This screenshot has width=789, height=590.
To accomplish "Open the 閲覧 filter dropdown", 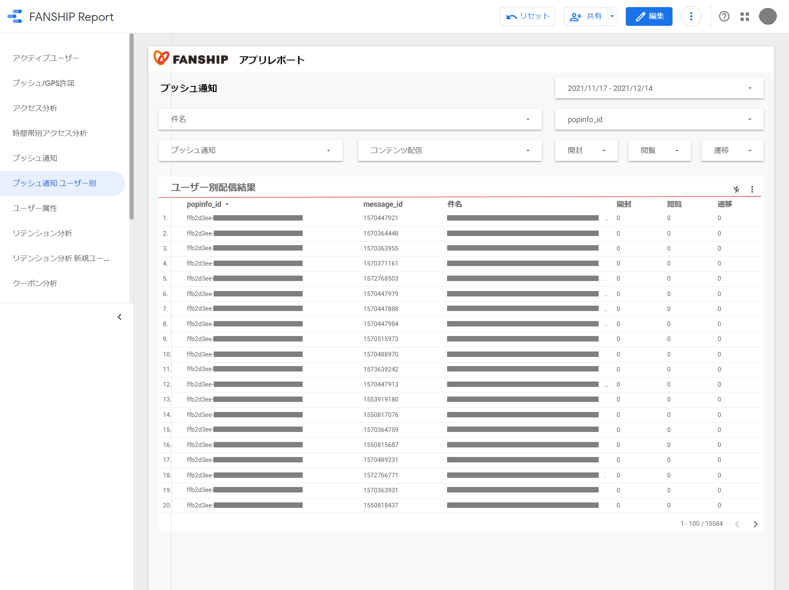I will tap(659, 151).
